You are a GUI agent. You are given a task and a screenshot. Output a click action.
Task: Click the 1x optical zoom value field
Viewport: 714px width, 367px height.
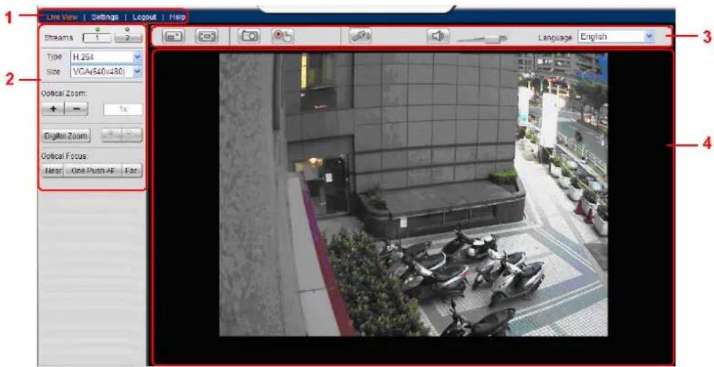point(123,109)
